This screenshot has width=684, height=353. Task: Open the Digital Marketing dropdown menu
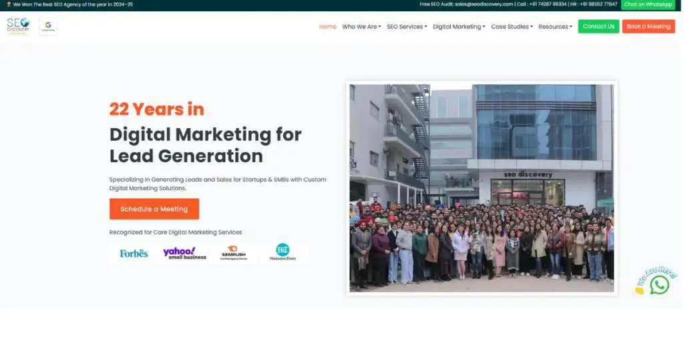[x=459, y=27]
